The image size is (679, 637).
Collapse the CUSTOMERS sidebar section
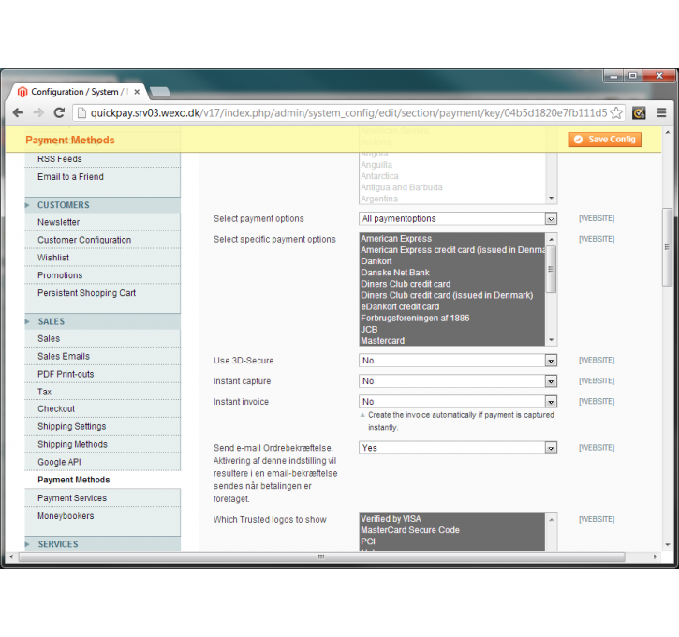(103, 205)
